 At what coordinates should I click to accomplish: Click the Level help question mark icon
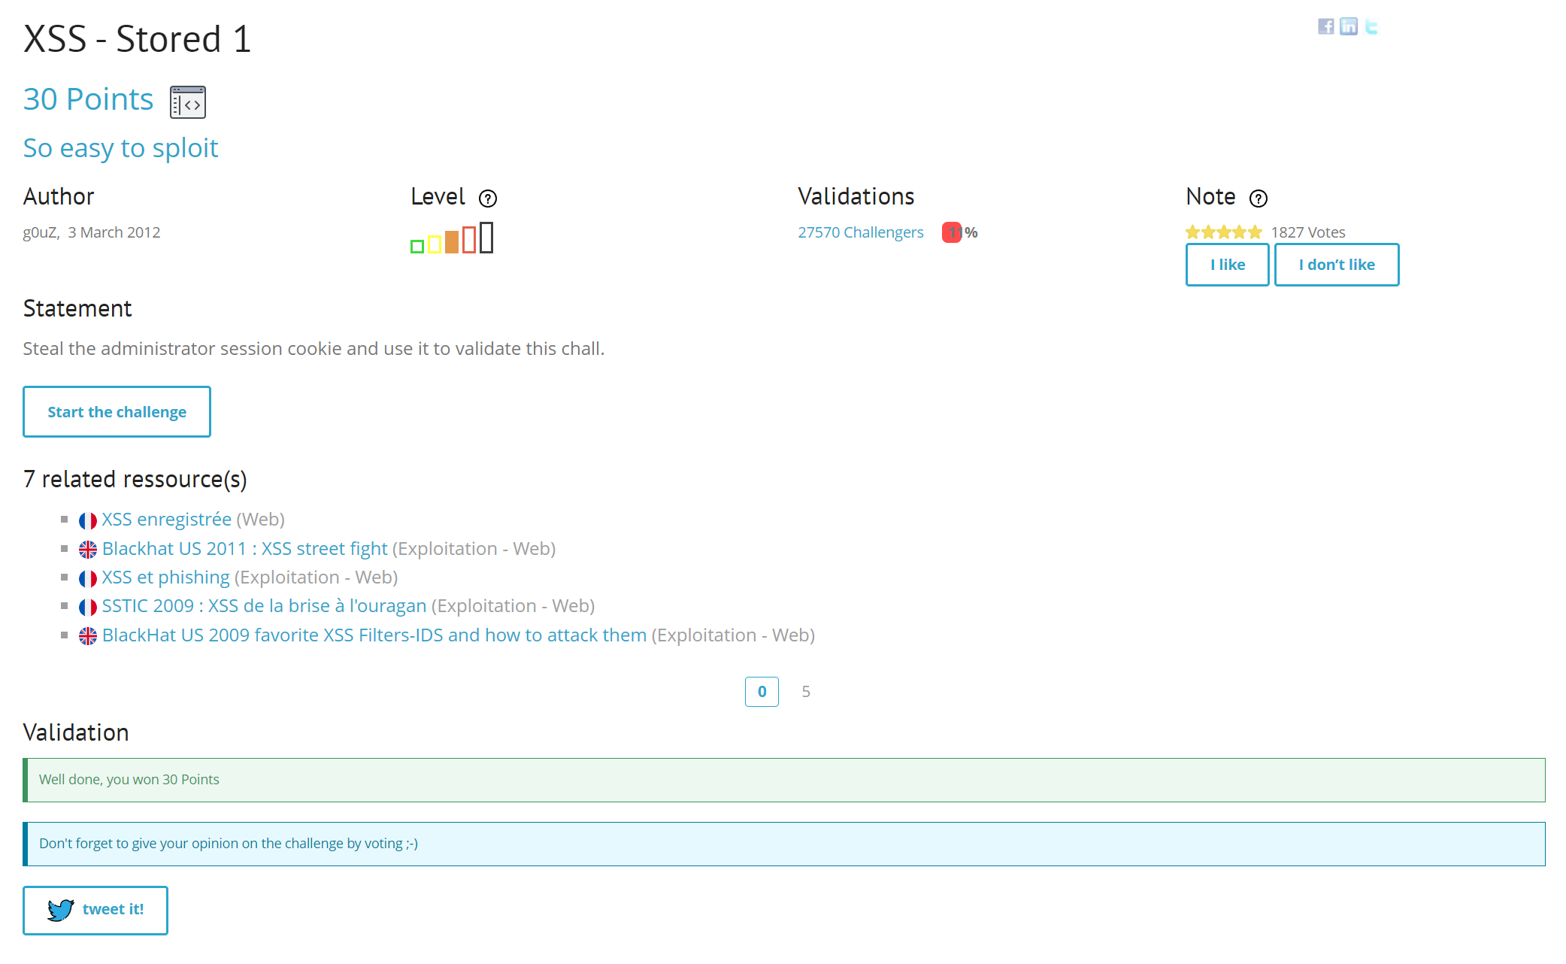(x=488, y=199)
